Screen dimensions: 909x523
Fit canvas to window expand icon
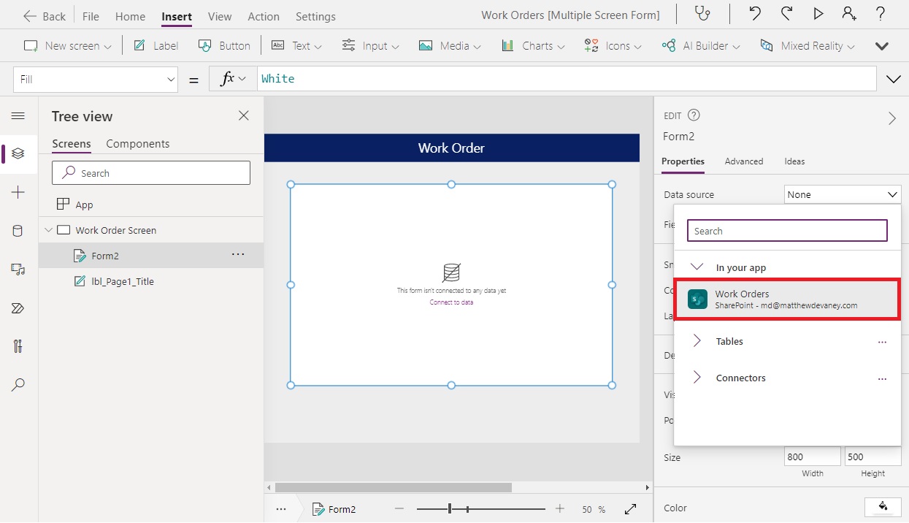(x=631, y=509)
